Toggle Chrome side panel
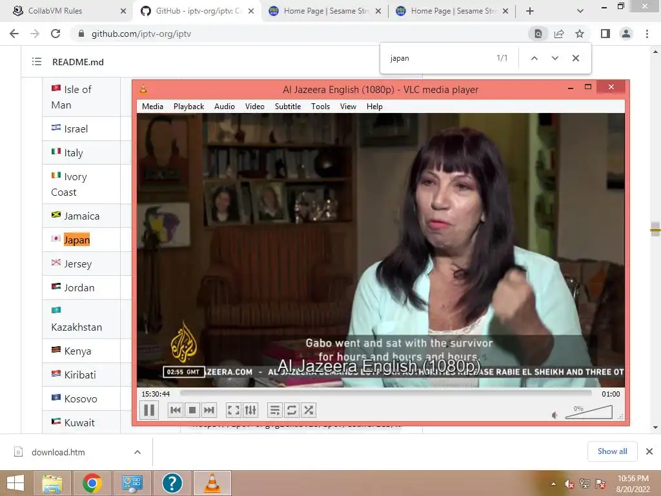 [x=605, y=34]
